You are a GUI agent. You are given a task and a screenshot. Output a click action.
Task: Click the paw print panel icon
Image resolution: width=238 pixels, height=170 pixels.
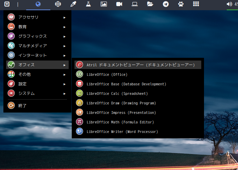pos(181,4)
